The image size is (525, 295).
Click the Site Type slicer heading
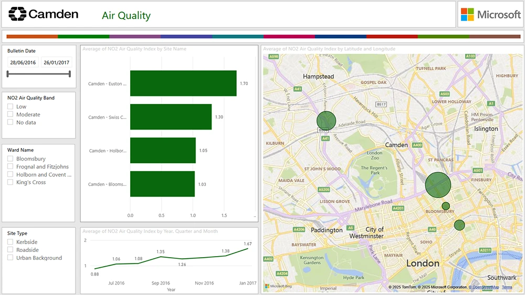[x=17, y=234]
